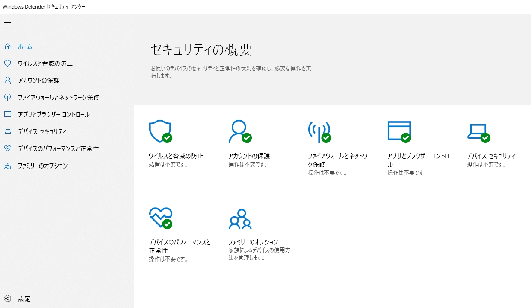The image size is (531, 308).
Task: Open the hamburger navigation menu
Action: coord(7,24)
